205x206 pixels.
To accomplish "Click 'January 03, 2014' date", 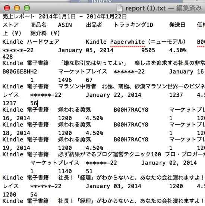I will click(x=114, y=186).
